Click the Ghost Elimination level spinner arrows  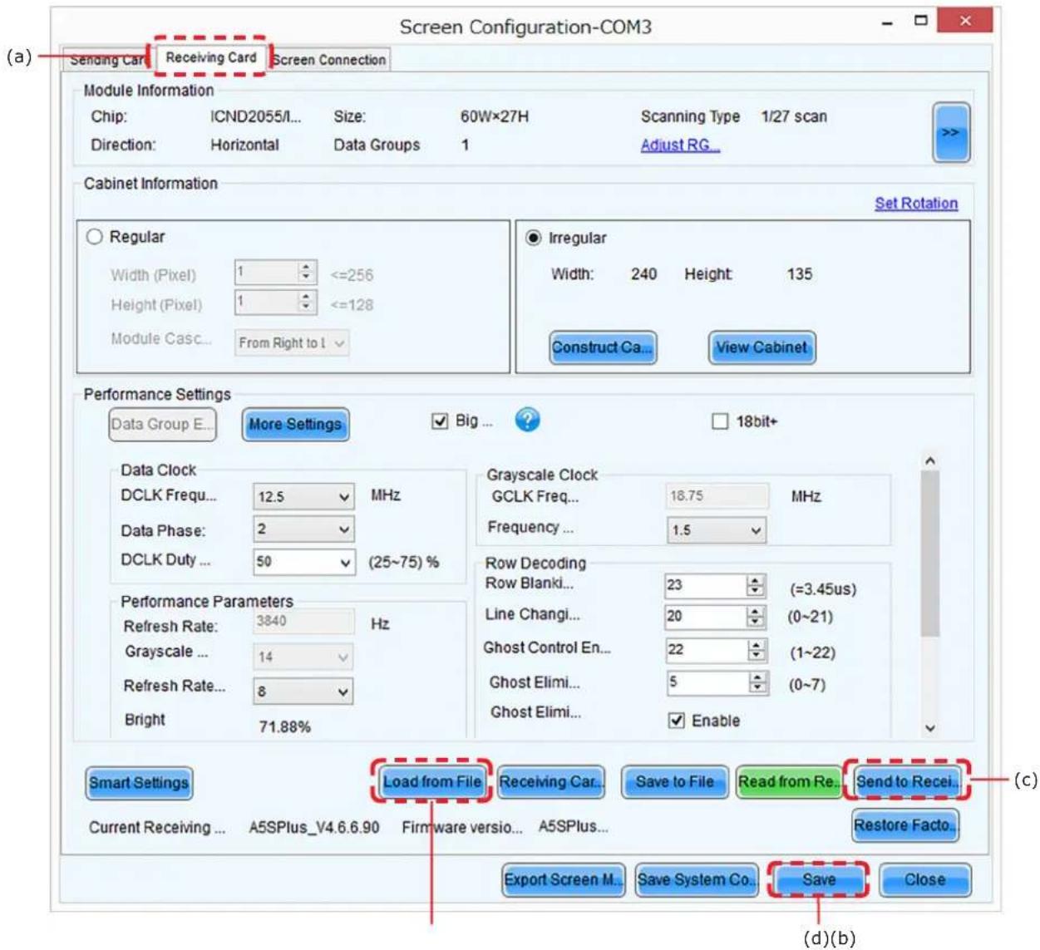coord(756,682)
